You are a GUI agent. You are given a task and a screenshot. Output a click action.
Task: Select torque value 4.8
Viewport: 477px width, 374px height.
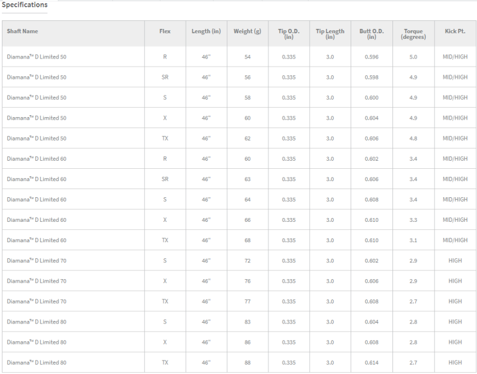pos(413,138)
